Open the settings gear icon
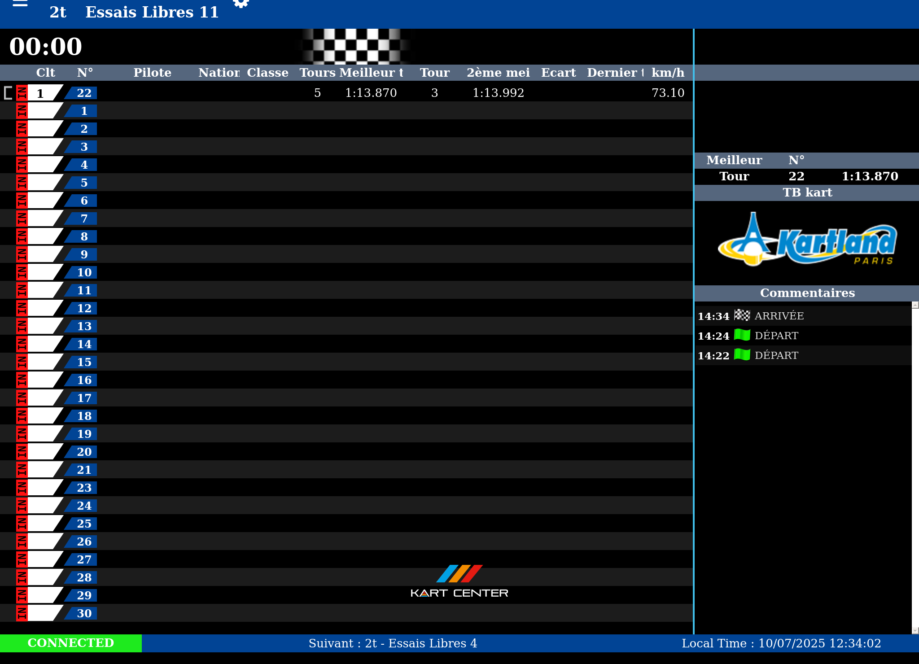Image resolution: width=919 pixels, height=664 pixels. pos(241,4)
